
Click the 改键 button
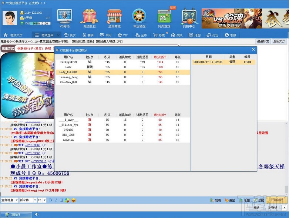click(x=259, y=200)
